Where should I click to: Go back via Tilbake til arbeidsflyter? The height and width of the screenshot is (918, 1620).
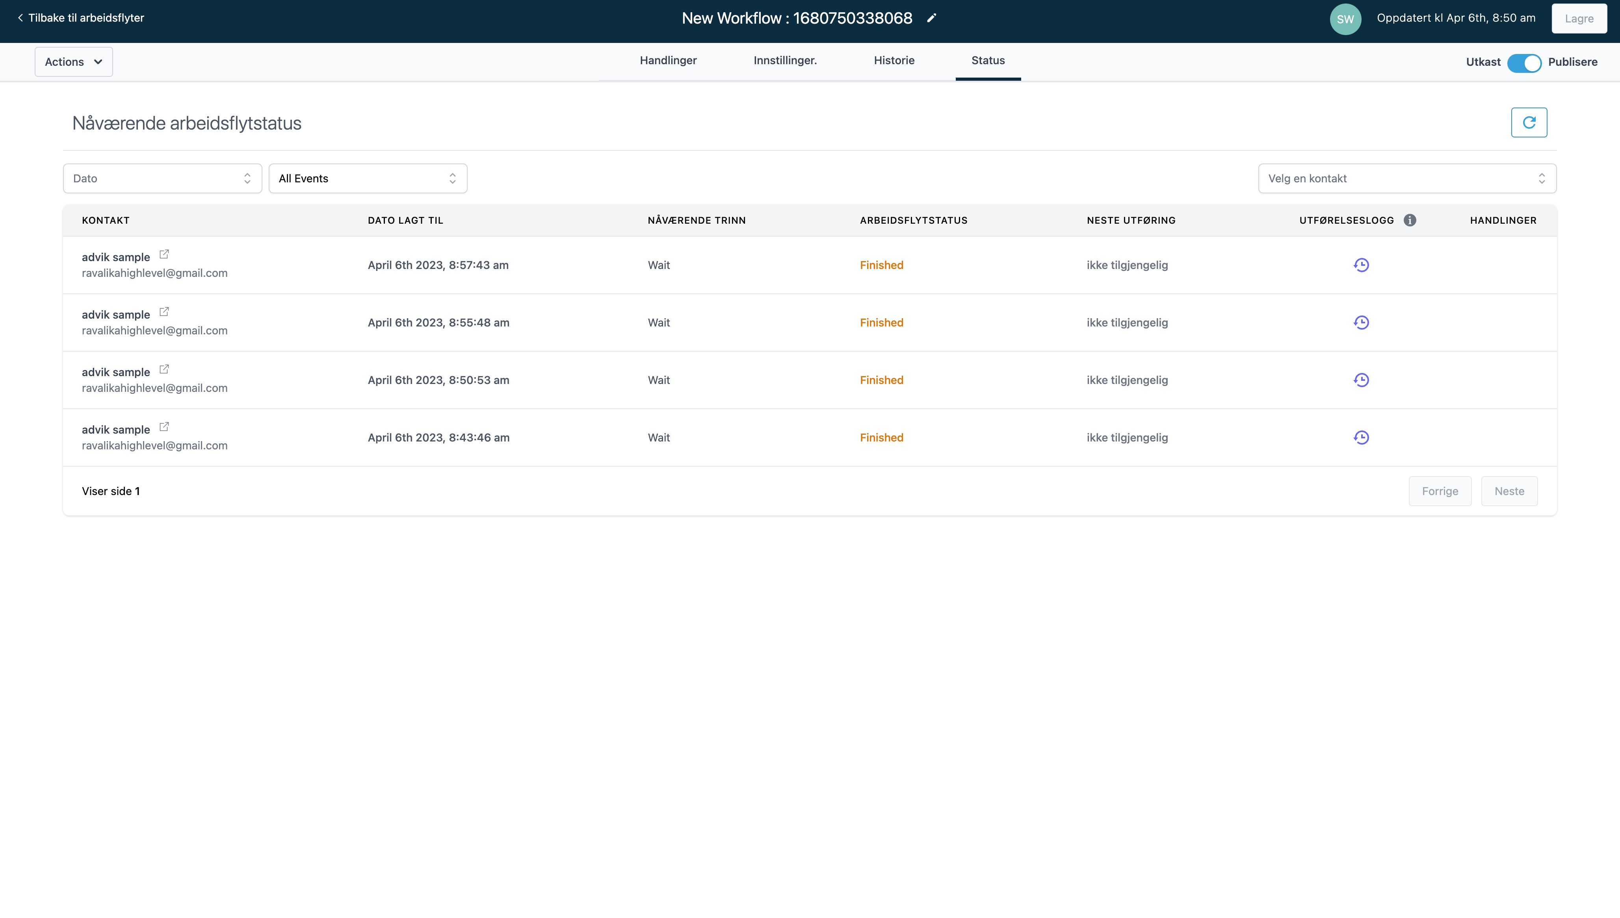click(x=81, y=18)
